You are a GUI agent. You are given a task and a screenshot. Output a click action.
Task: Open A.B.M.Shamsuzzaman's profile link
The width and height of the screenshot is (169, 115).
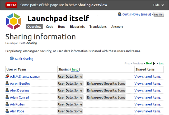tap(25, 77)
